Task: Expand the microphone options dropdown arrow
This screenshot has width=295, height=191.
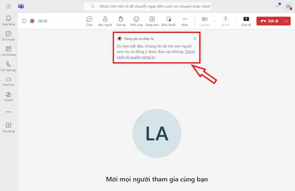Action: [235, 21]
